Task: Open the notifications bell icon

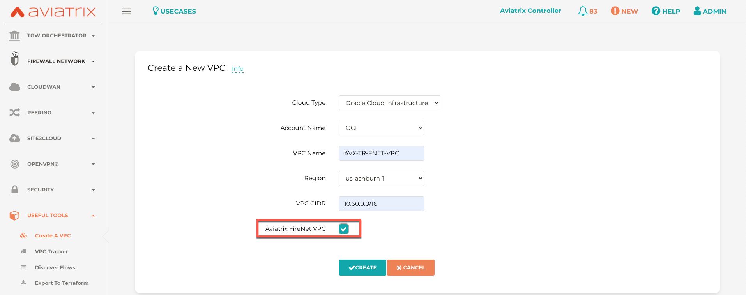Action: (x=583, y=11)
